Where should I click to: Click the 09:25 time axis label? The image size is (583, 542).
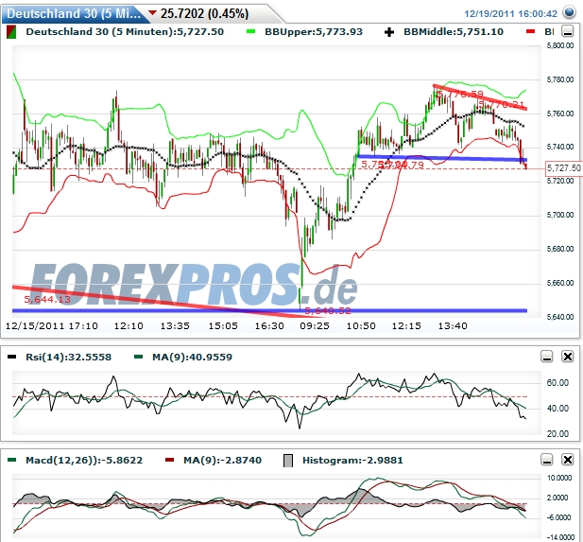click(315, 326)
